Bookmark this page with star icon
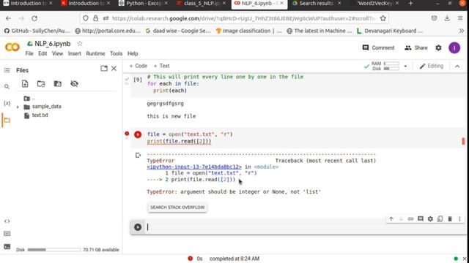The image size is (469, 263). 383,18
